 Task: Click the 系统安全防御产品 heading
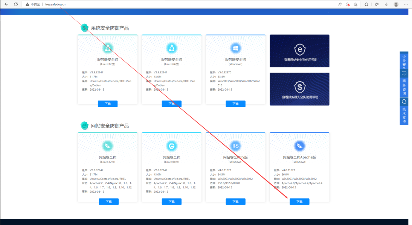110,28
